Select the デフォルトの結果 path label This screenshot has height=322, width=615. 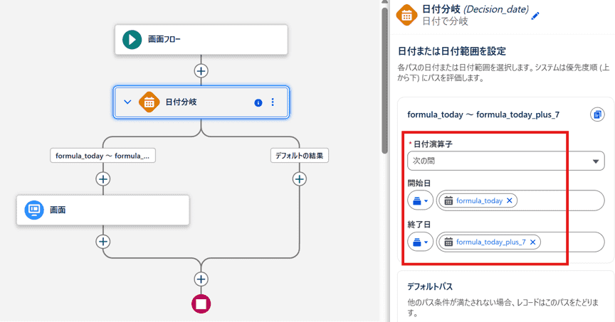pyautogui.click(x=299, y=156)
